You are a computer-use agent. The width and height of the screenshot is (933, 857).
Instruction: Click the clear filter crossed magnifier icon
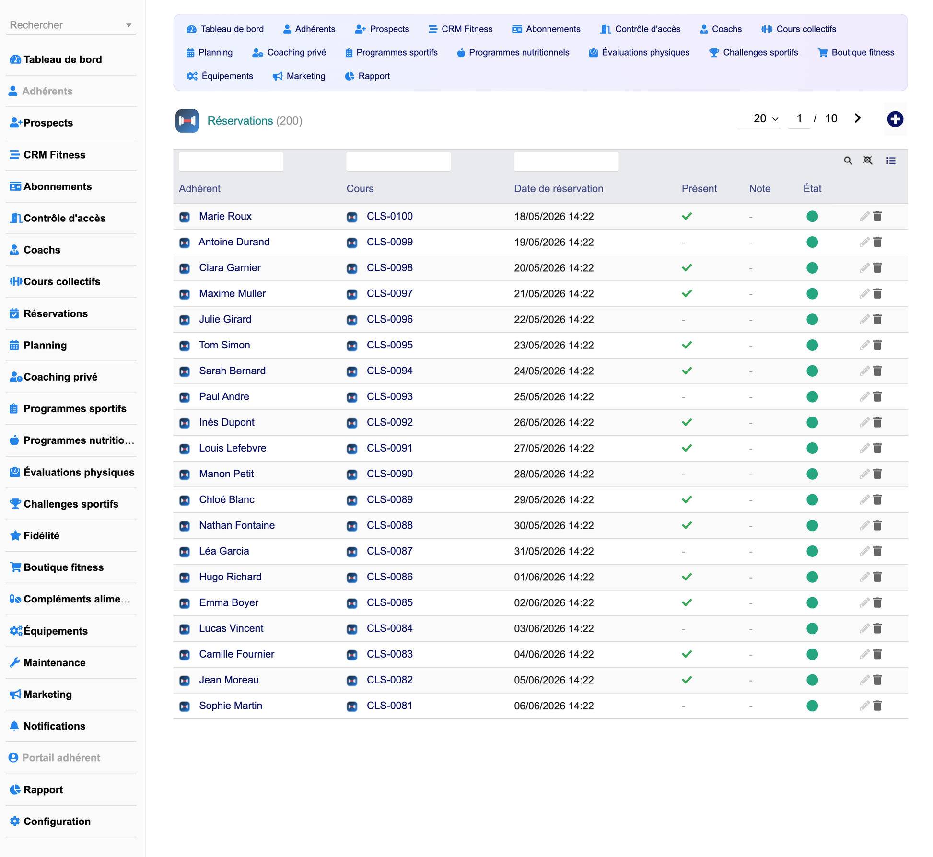click(868, 161)
